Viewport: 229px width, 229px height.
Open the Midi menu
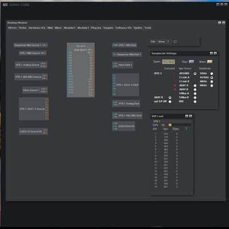coord(50,28)
